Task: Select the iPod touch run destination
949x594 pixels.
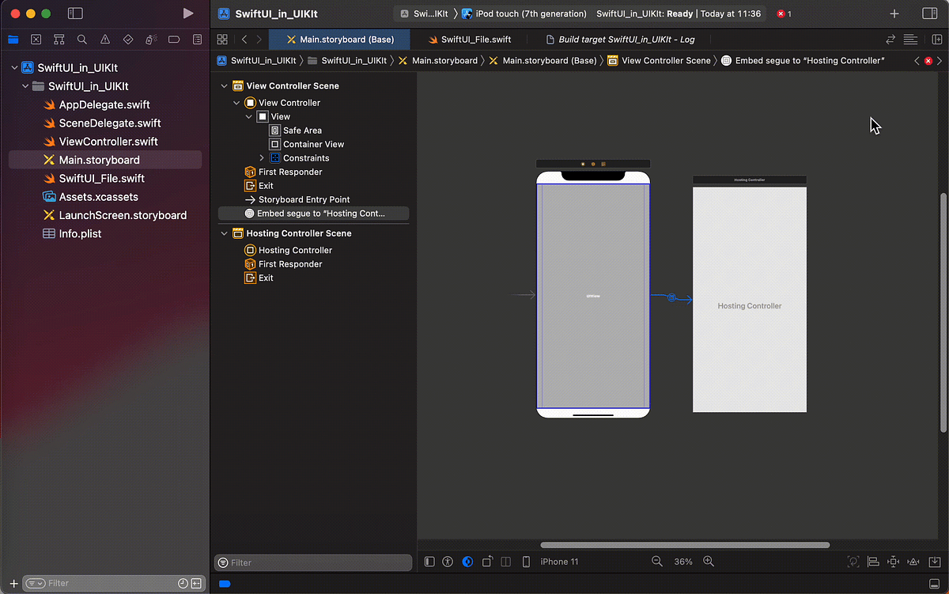Action: [528, 13]
